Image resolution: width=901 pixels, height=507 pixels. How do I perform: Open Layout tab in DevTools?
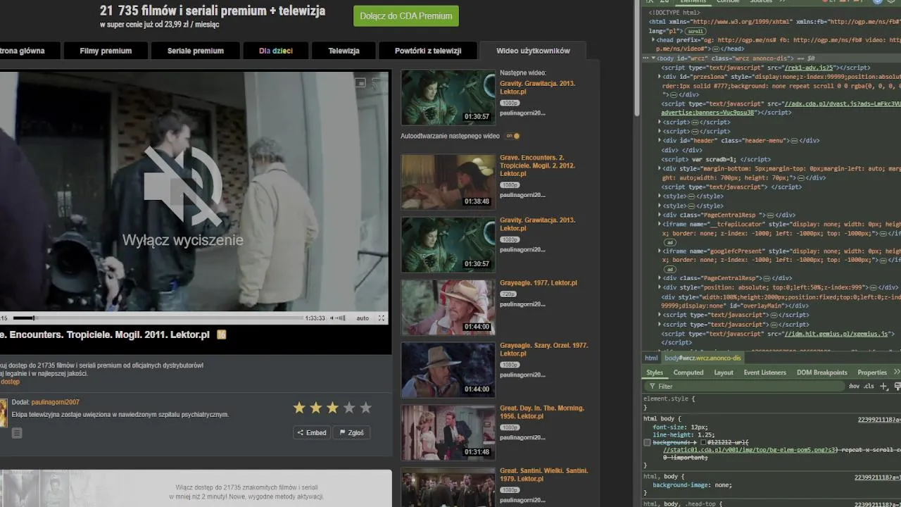point(724,373)
